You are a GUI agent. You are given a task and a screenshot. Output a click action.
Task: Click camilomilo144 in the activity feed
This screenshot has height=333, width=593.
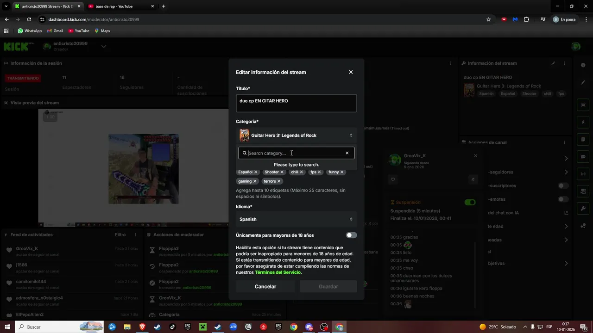pyautogui.click(x=31, y=282)
